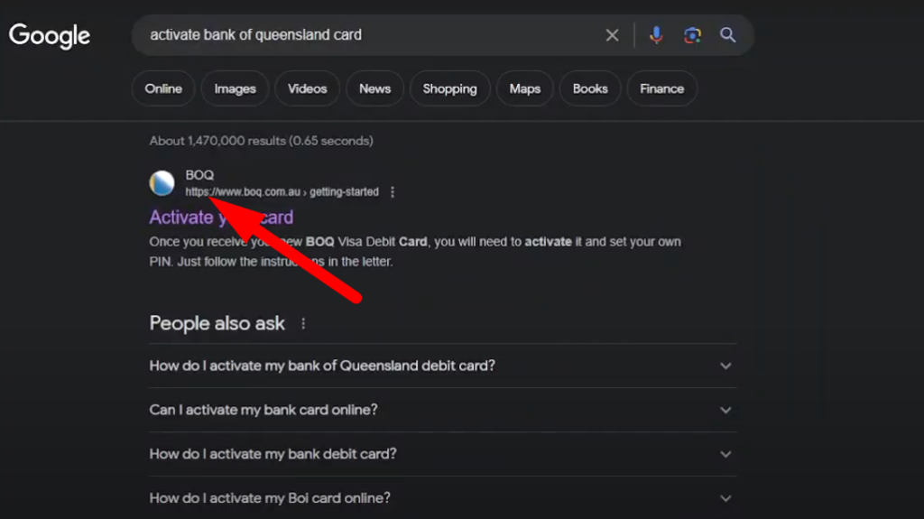Click the 'About 1,470,000 results' text

coord(261,141)
